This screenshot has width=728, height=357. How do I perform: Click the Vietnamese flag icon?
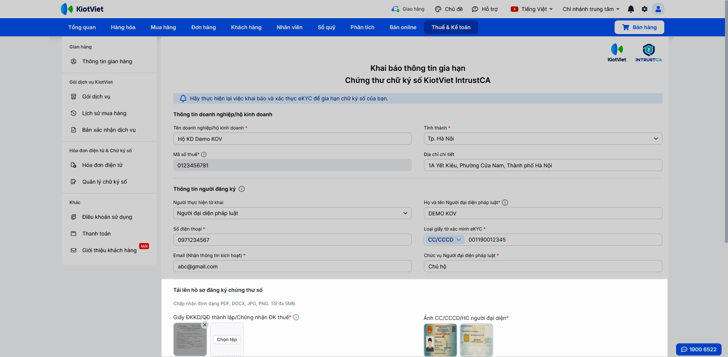515,9
